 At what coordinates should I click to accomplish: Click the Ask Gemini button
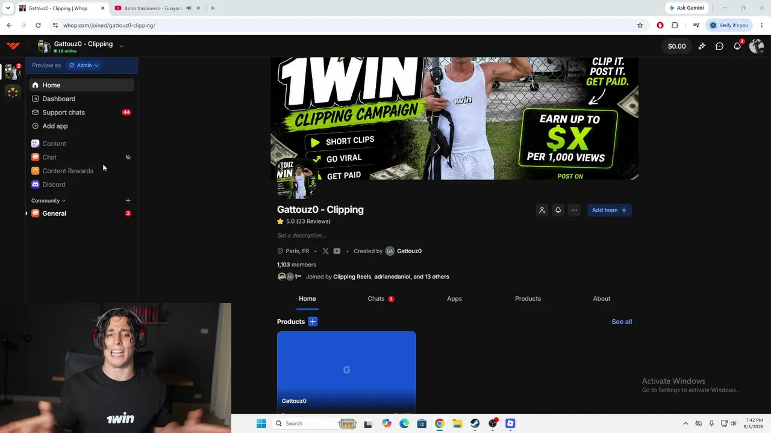tap(686, 8)
